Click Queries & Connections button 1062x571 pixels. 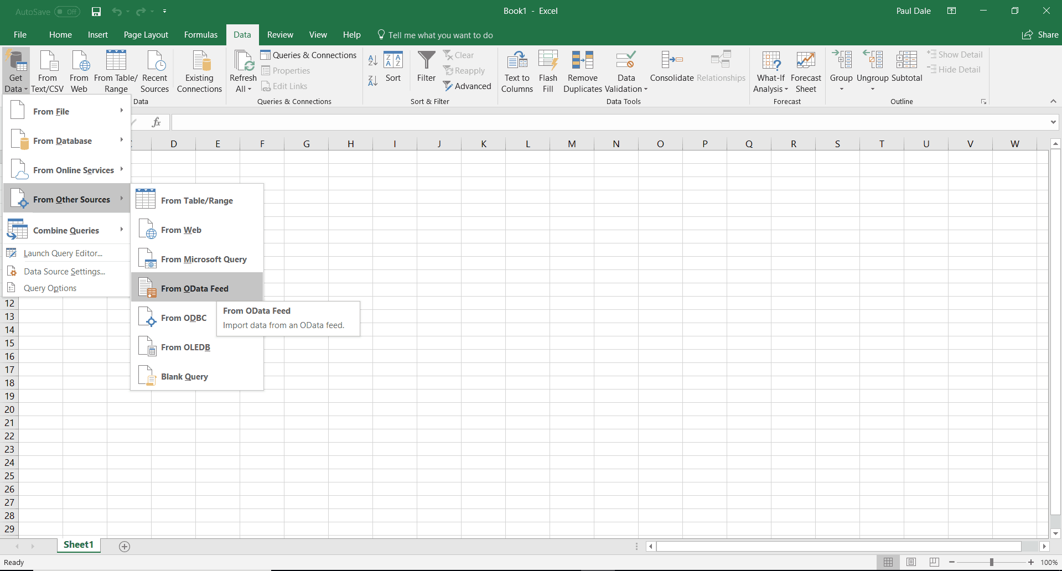tap(309, 55)
